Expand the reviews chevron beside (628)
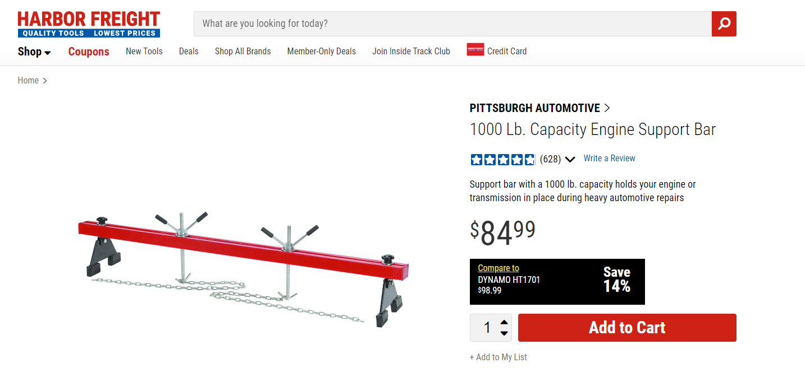Image resolution: width=805 pixels, height=377 pixels. (x=570, y=160)
